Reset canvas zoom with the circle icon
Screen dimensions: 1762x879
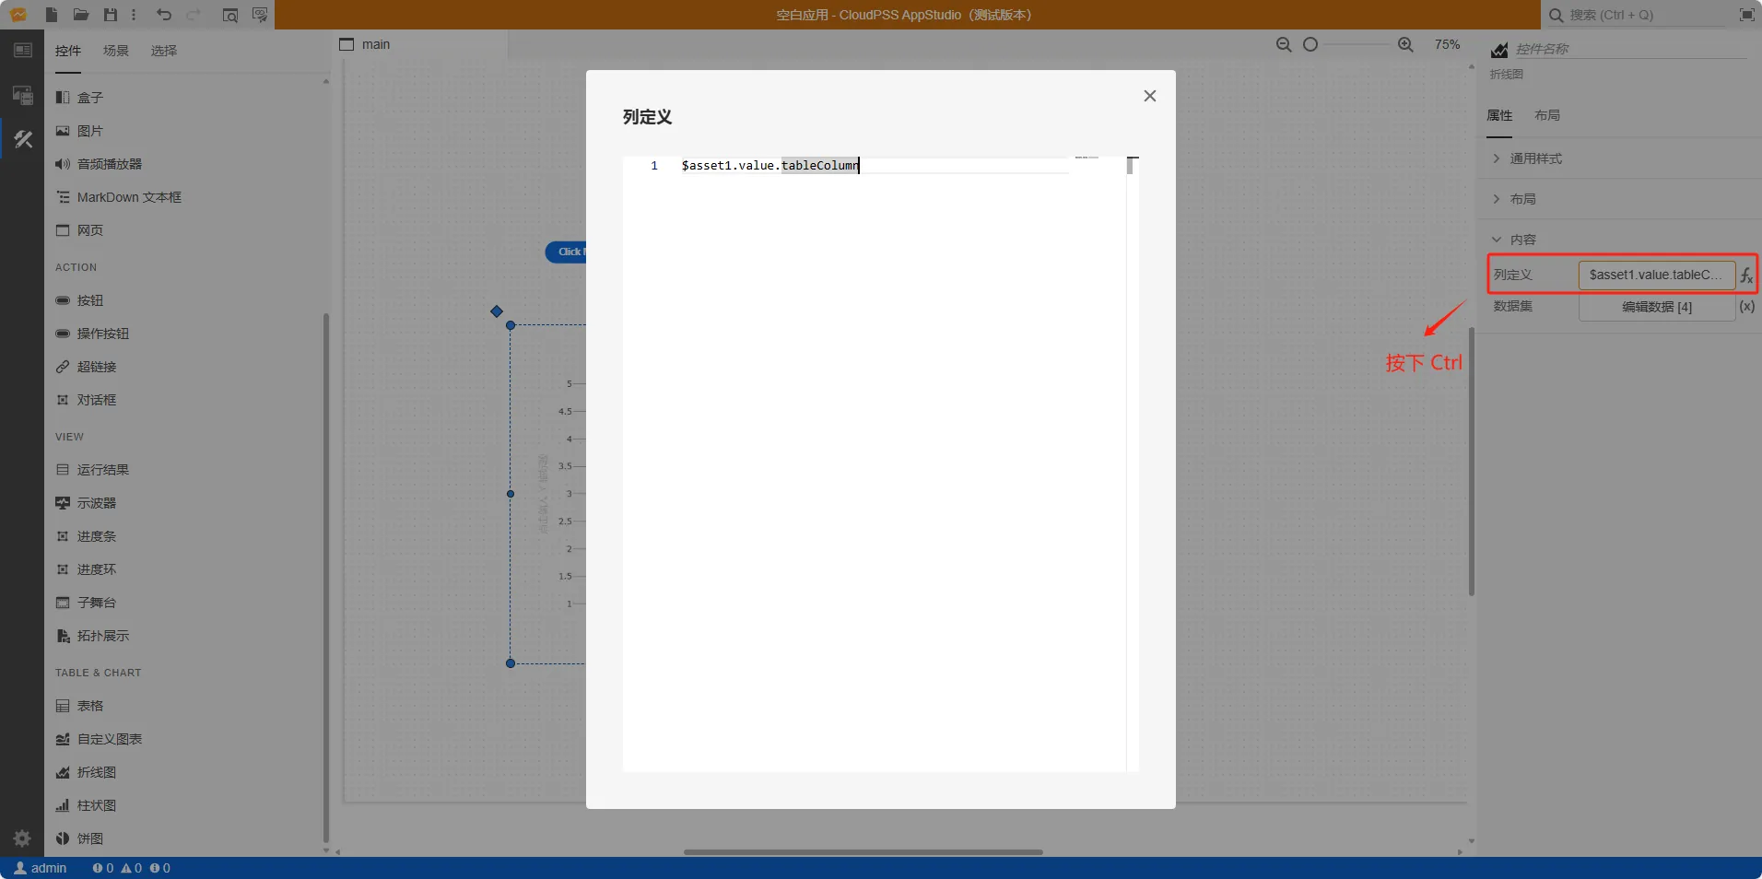[x=1310, y=44]
